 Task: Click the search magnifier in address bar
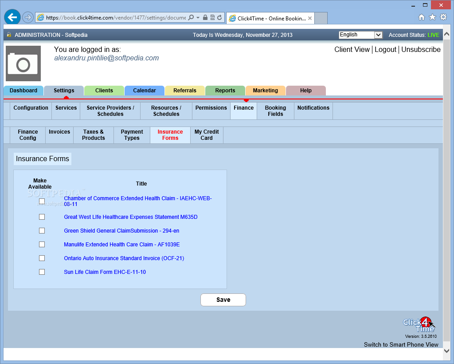pyautogui.click(x=191, y=18)
